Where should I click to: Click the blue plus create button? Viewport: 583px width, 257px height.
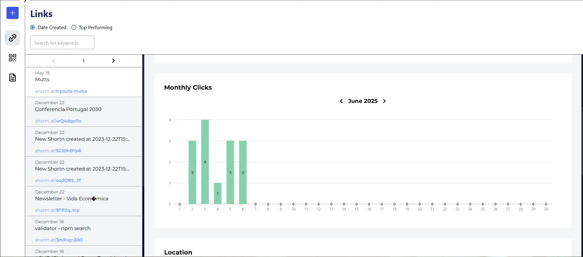pos(12,13)
